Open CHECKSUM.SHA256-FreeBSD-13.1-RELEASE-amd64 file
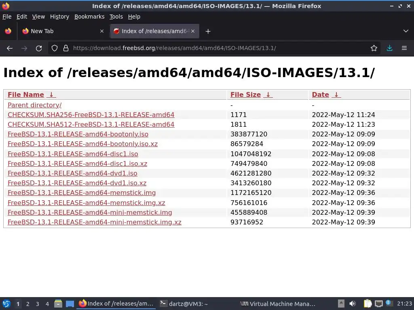414x310 pixels. coord(91,115)
